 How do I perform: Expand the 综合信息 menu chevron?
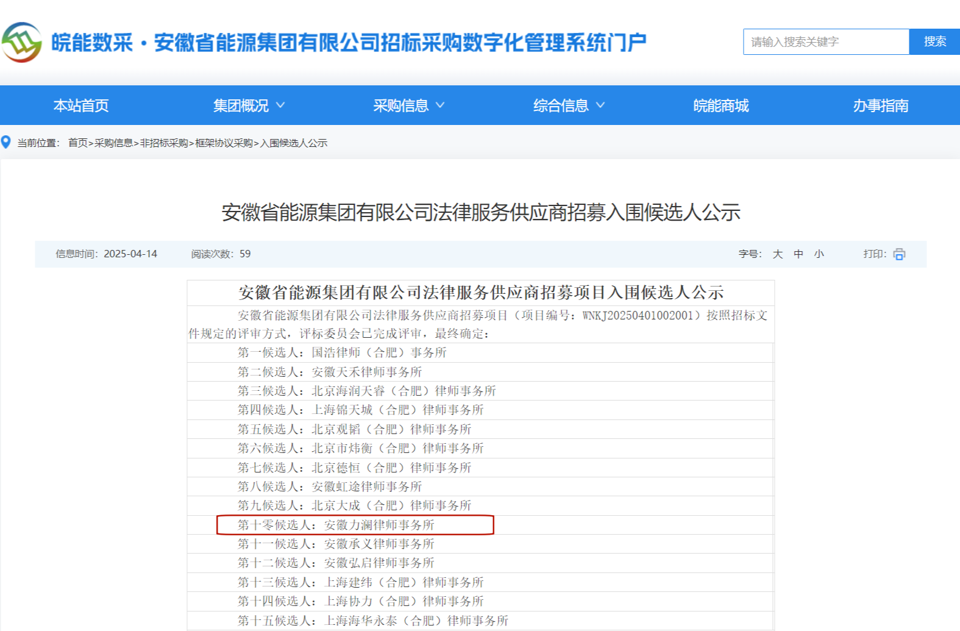tap(600, 105)
